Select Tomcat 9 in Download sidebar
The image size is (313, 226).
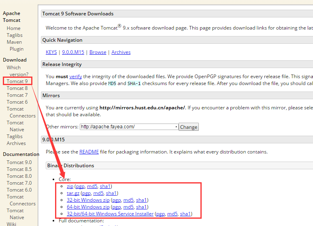[x=17, y=81]
